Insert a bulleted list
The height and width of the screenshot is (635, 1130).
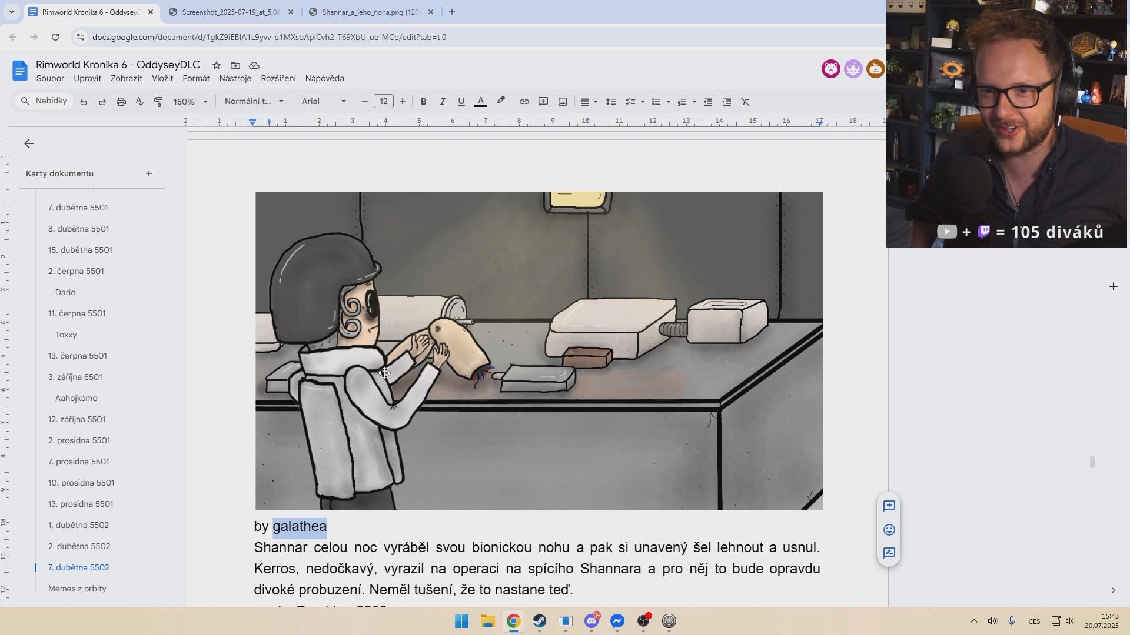(656, 102)
